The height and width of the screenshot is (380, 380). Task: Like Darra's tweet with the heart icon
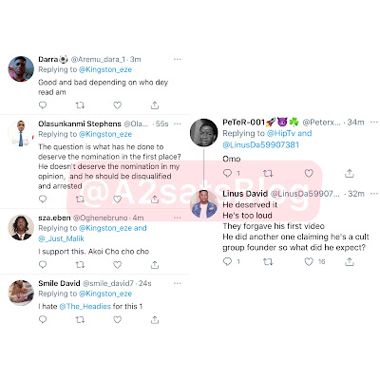(x=118, y=105)
